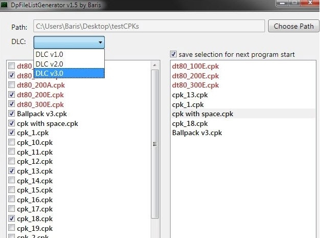Click the Path text field
320x238 pixels.
click(149, 26)
